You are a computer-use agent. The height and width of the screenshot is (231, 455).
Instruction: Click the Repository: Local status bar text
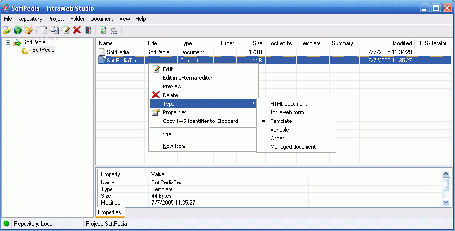click(34, 224)
